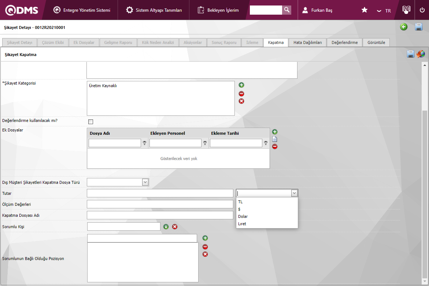Clear Şikayet Kategorisi list with red X
The width and height of the screenshot is (429, 286).
[241, 101]
